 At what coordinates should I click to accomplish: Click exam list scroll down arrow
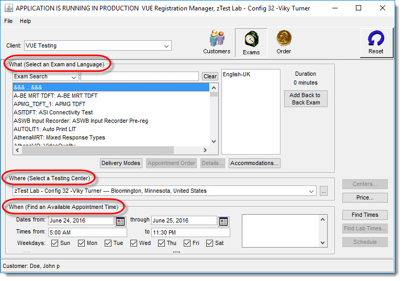coord(214,142)
